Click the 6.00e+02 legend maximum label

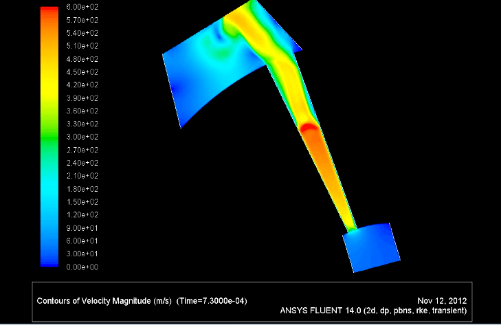(x=82, y=7)
